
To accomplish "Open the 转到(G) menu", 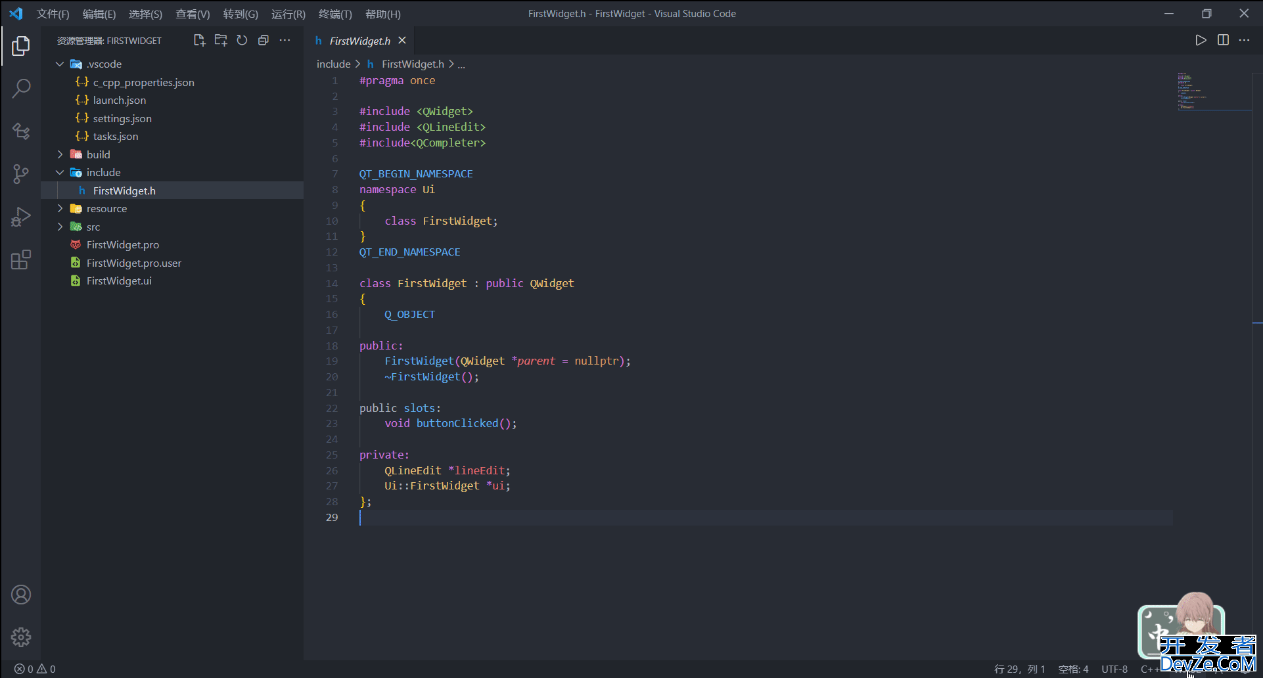I will point(241,14).
